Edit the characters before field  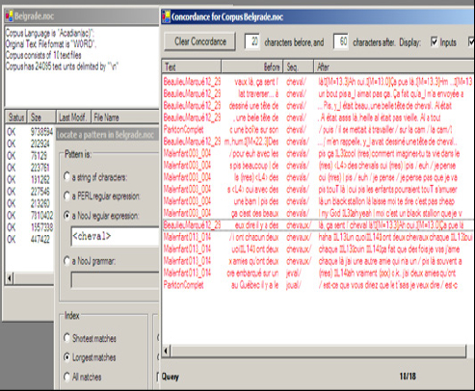(x=252, y=41)
